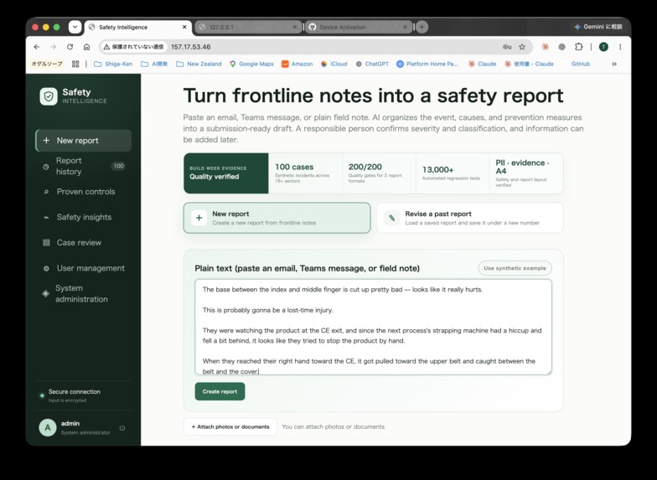This screenshot has height=480, width=657.
Task: Click the browser home icon
Action: click(86, 47)
